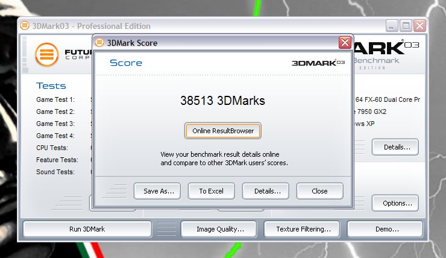The height and width of the screenshot is (258, 446).
Task: Launch the Demo from the main window
Action: point(385,229)
